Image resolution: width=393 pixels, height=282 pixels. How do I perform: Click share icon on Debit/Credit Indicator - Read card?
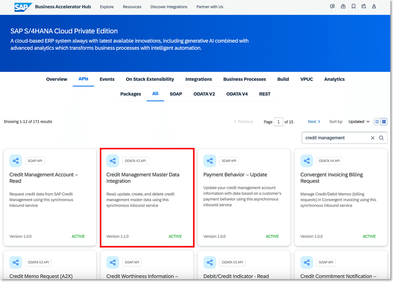click(x=210, y=262)
